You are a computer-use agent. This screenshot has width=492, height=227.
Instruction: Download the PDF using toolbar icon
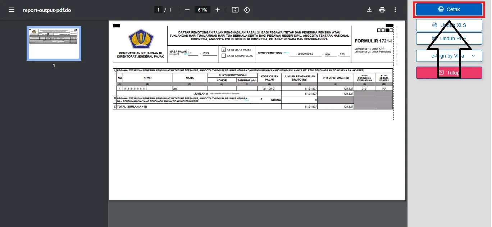pyautogui.click(x=369, y=10)
